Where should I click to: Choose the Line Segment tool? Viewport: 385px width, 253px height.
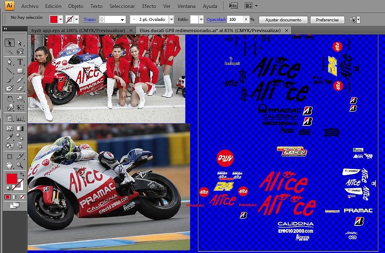point(9,71)
